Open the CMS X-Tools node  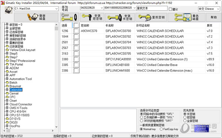pos(18,108)
